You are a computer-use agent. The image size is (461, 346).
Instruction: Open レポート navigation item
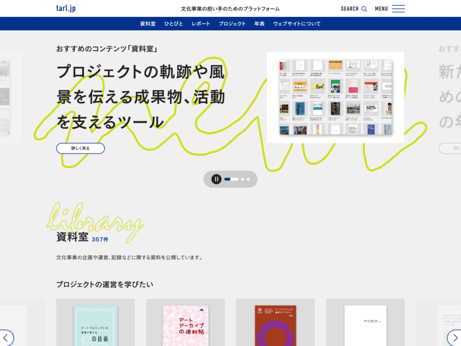coord(201,24)
